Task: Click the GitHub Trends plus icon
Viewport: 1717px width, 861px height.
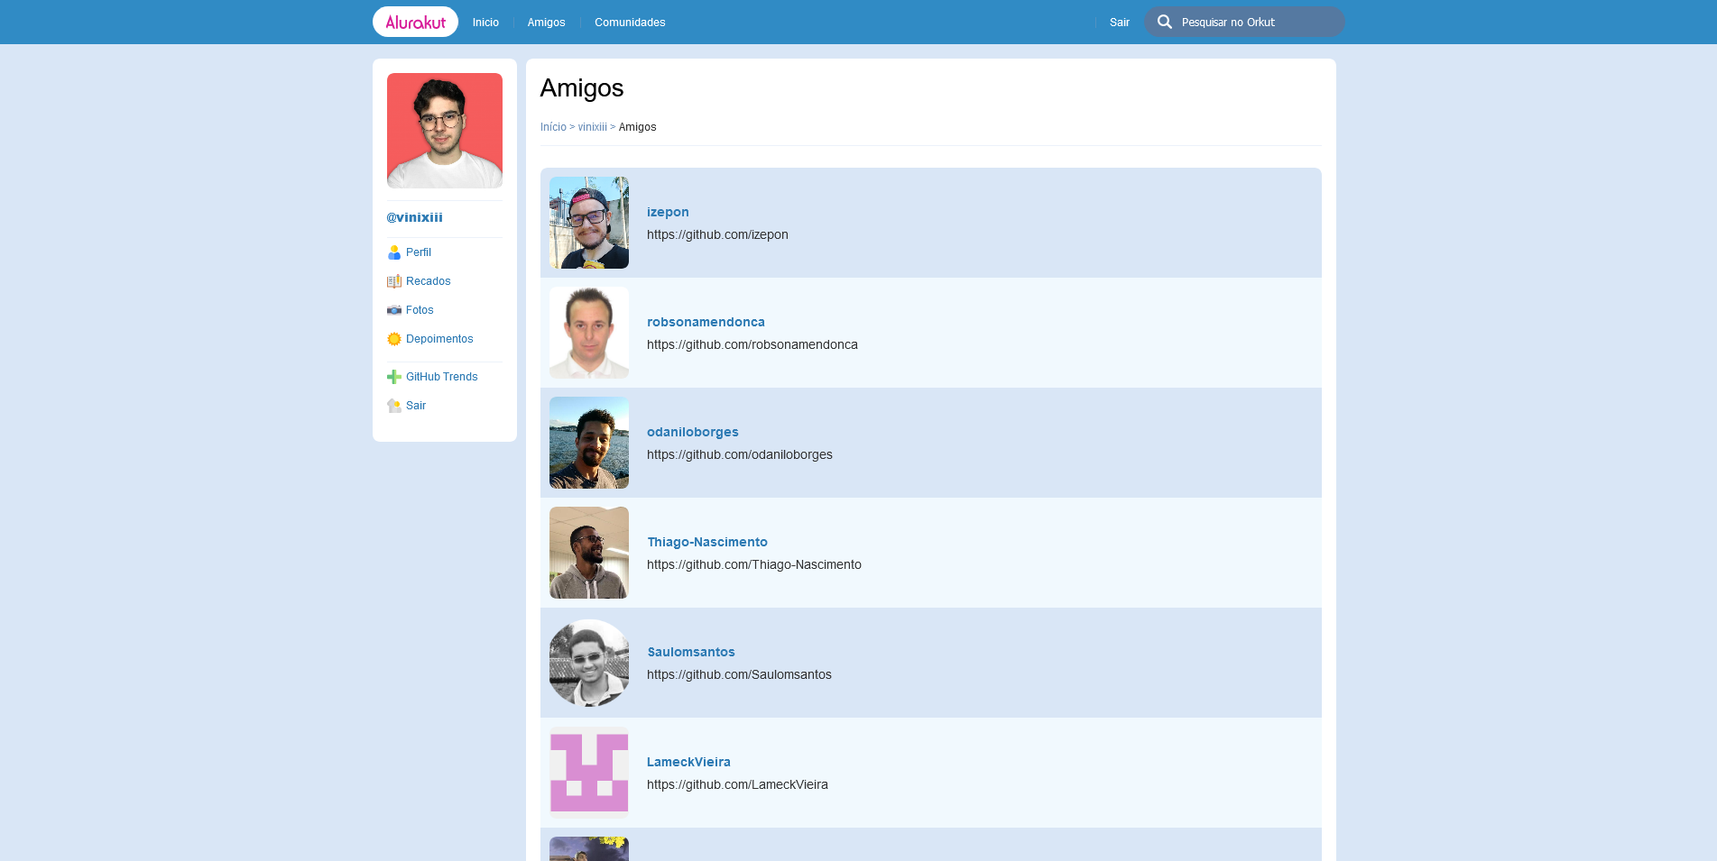Action: coord(394,377)
